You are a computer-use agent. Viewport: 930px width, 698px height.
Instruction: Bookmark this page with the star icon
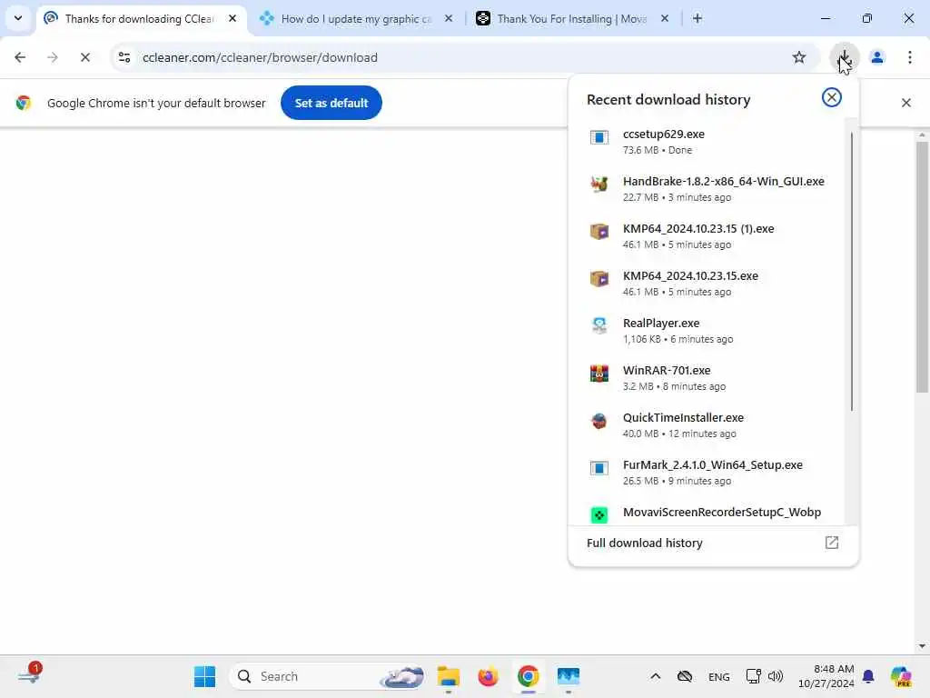pos(799,57)
